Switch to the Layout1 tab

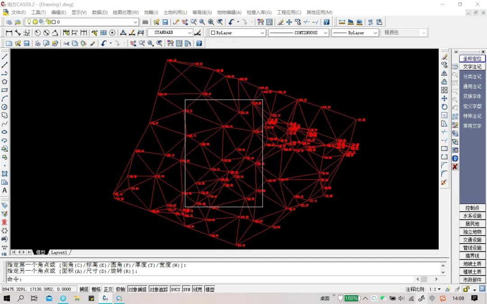tap(59, 252)
